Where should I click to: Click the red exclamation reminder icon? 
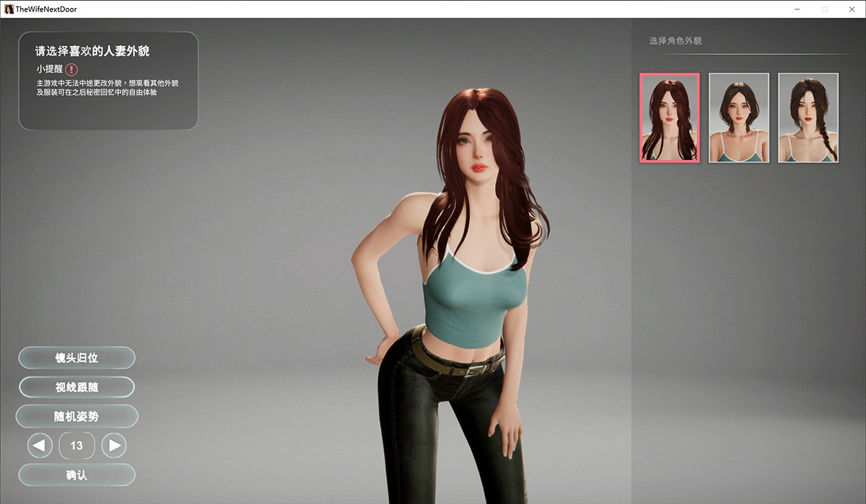(x=71, y=69)
